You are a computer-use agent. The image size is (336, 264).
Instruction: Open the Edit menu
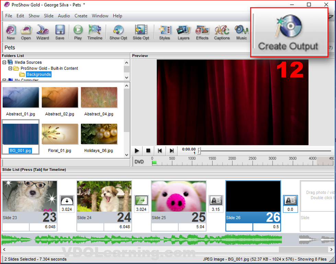(20, 16)
